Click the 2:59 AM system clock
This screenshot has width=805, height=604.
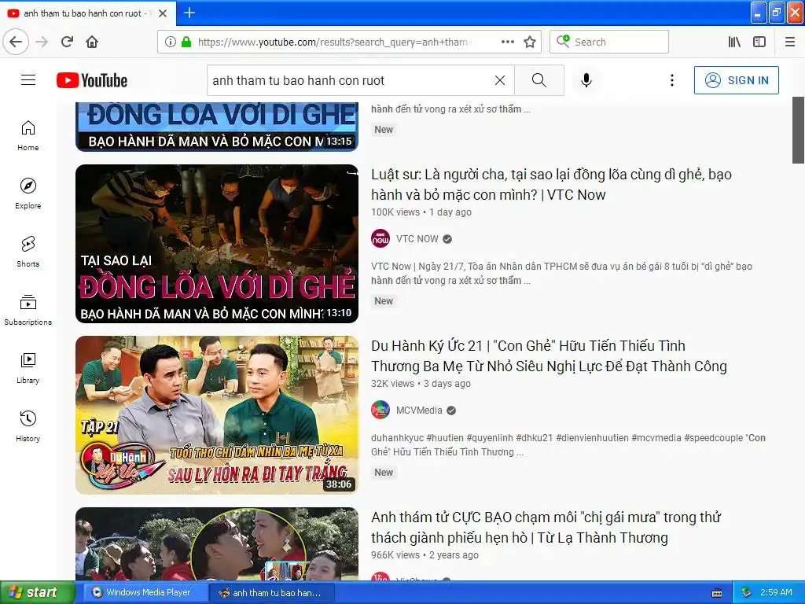pyautogui.click(x=776, y=592)
